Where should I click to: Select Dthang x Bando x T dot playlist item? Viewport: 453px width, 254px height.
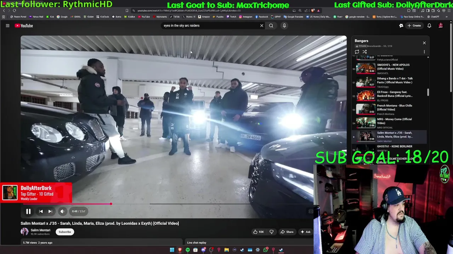pyautogui.click(x=389, y=82)
